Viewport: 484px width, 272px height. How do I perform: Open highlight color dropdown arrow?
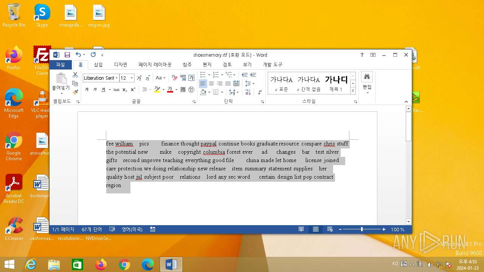click(x=163, y=90)
